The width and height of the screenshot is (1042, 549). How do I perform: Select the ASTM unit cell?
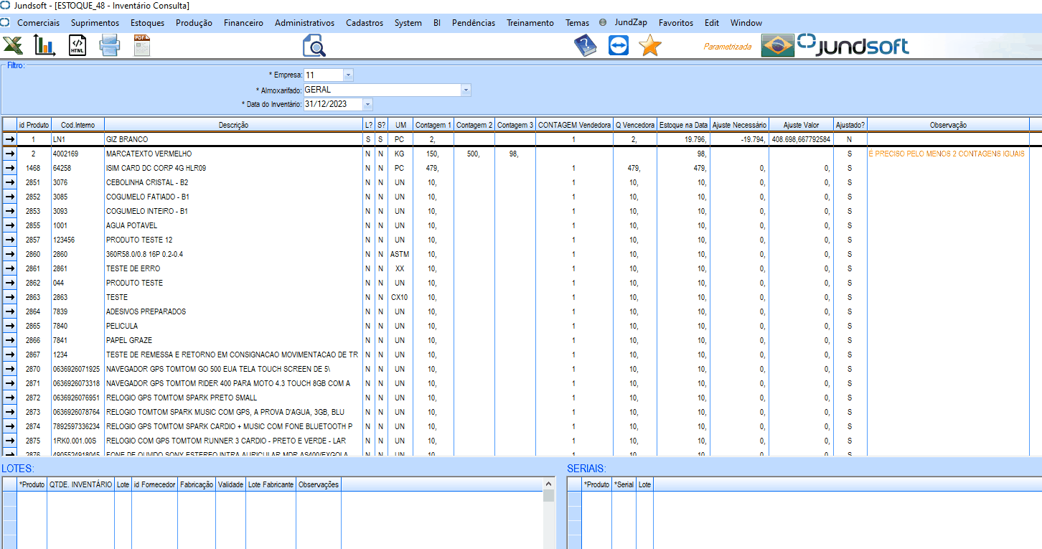coord(400,254)
